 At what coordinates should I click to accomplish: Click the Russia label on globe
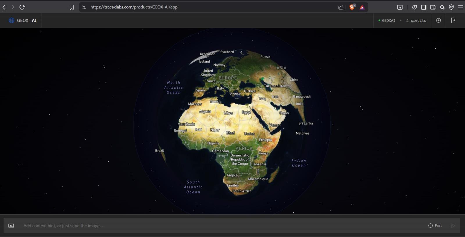(x=265, y=57)
